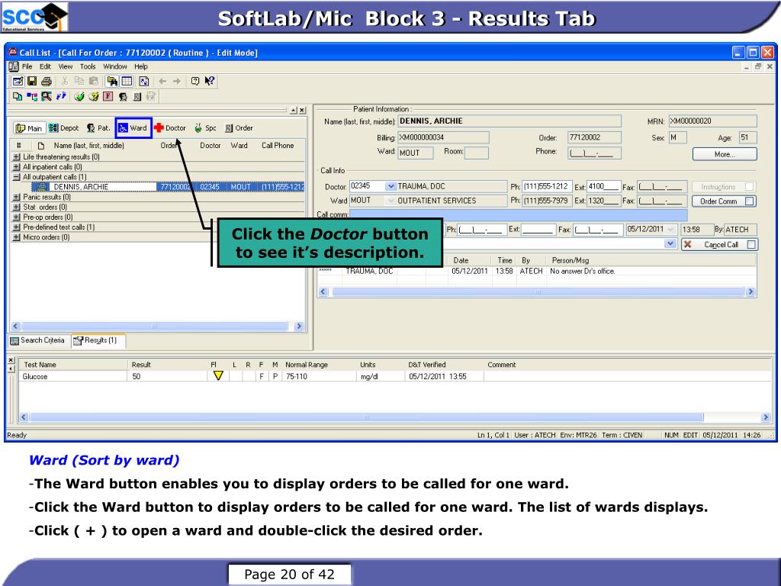Switch to the Results (1) tab

click(98, 340)
